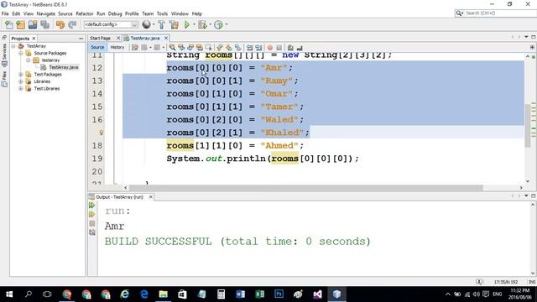The width and height of the screenshot is (537, 302).
Task: Stop the running build in Output
Action: click(91, 223)
